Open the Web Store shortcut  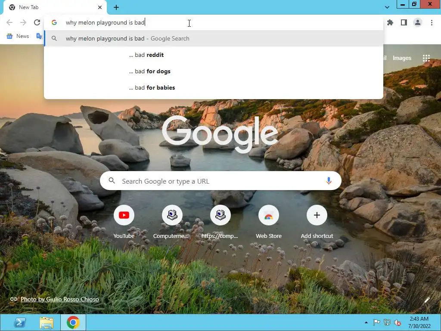click(269, 222)
